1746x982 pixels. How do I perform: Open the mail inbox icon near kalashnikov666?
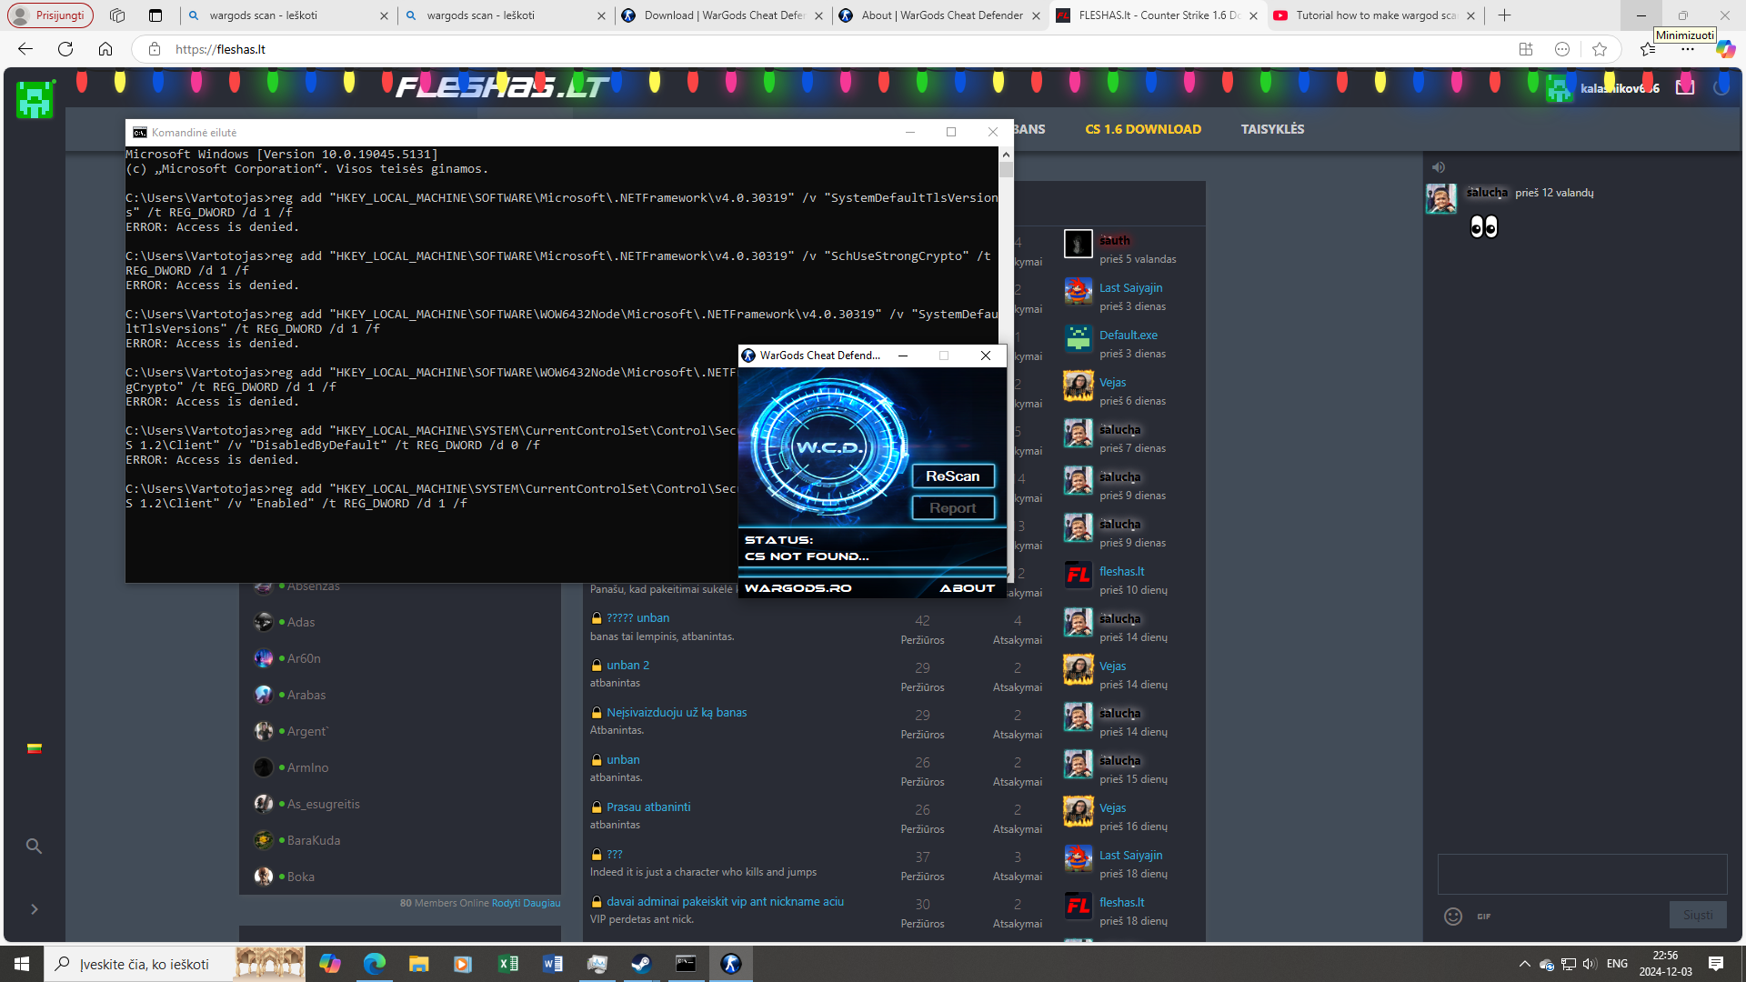click(1685, 87)
